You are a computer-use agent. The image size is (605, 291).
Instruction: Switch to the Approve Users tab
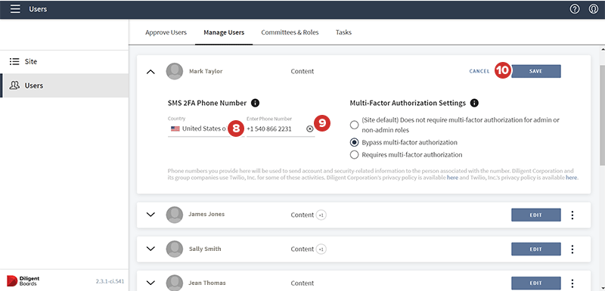[166, 33]
